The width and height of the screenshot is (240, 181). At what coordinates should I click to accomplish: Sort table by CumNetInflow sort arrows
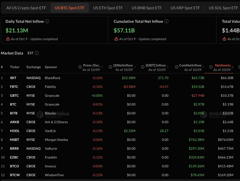tap(203, 67)
